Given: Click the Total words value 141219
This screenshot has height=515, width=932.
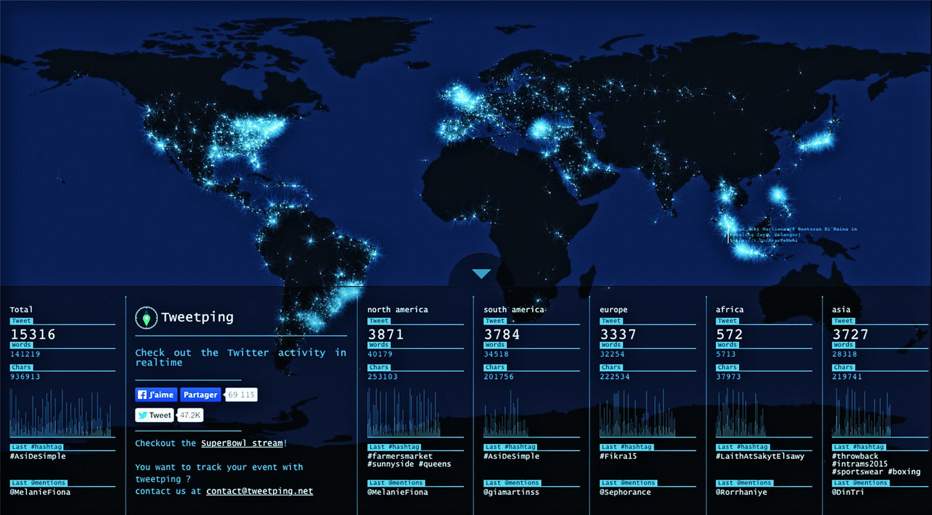Looking at the screenshot, I should pos(25,354).
